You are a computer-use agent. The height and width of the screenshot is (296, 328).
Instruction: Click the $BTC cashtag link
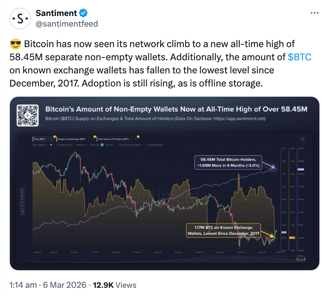pos(300,57)
